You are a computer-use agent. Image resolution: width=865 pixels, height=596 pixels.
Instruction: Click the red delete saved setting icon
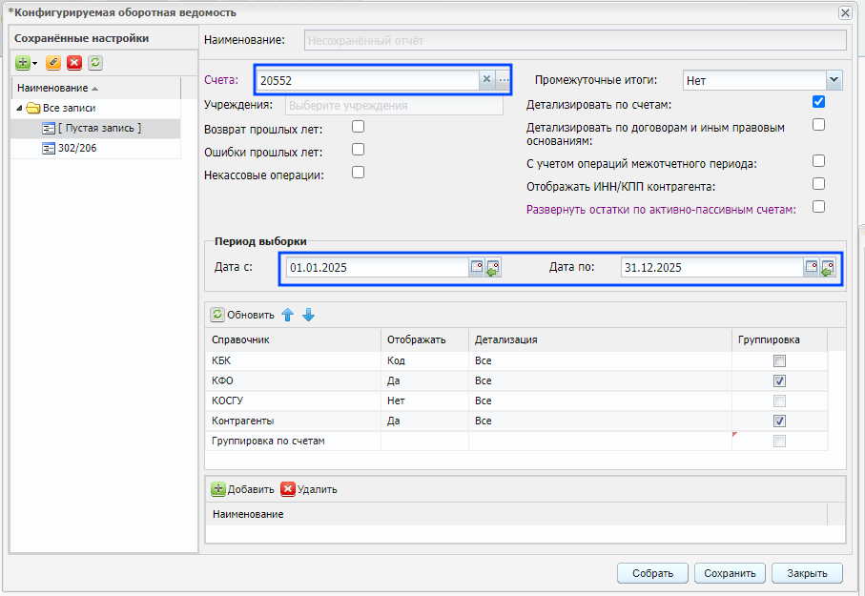pos(74,63)
